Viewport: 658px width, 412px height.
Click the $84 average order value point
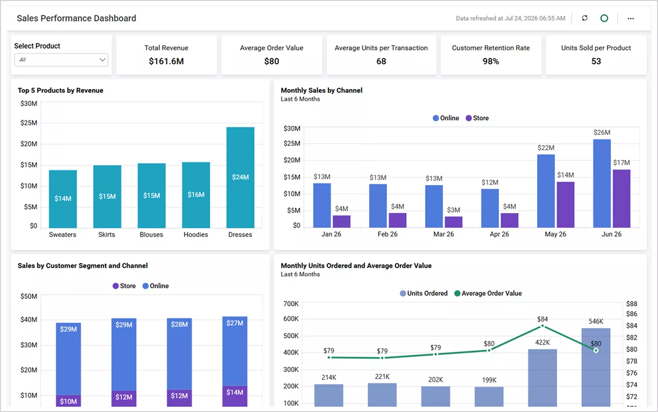point(542,326)
